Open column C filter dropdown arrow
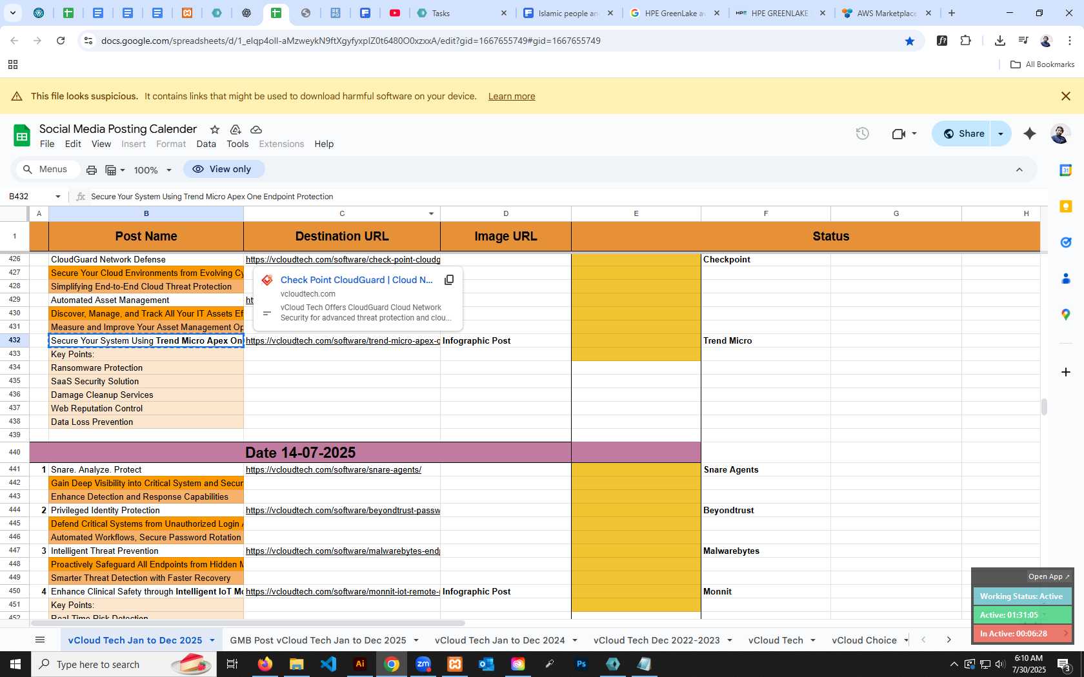 431,213
